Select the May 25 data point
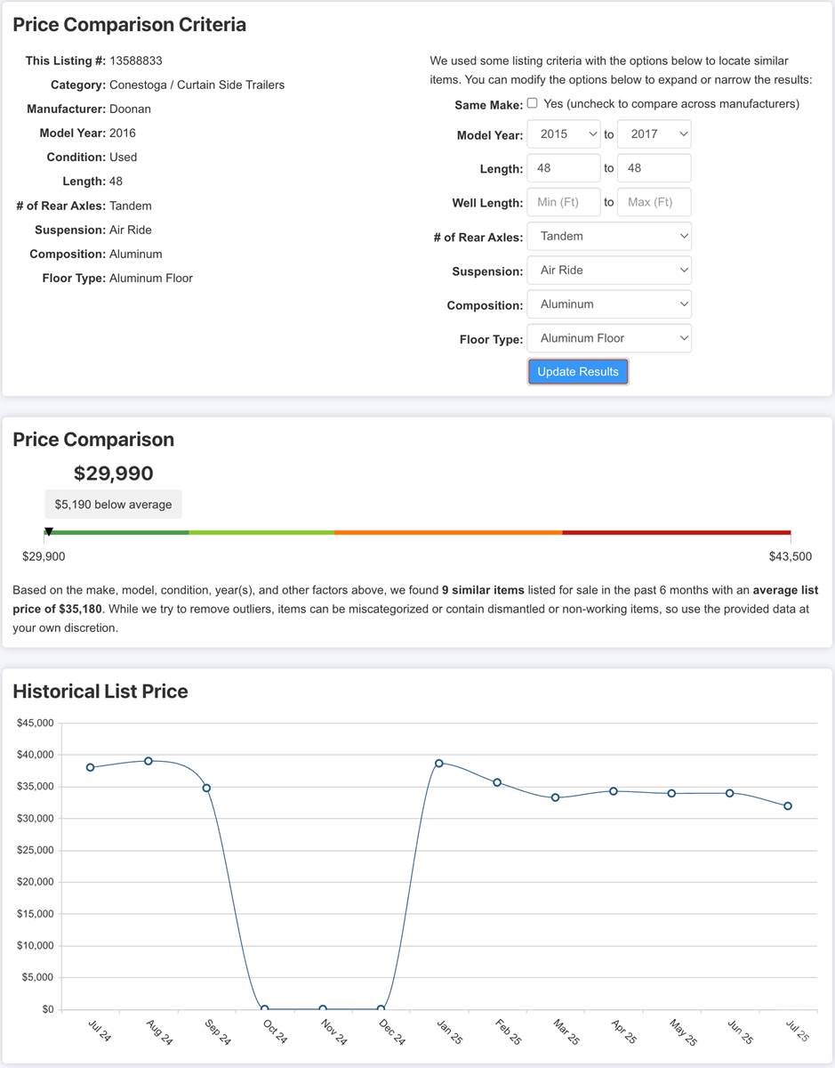The image size is (835, 1068). (x=671, y=793)
